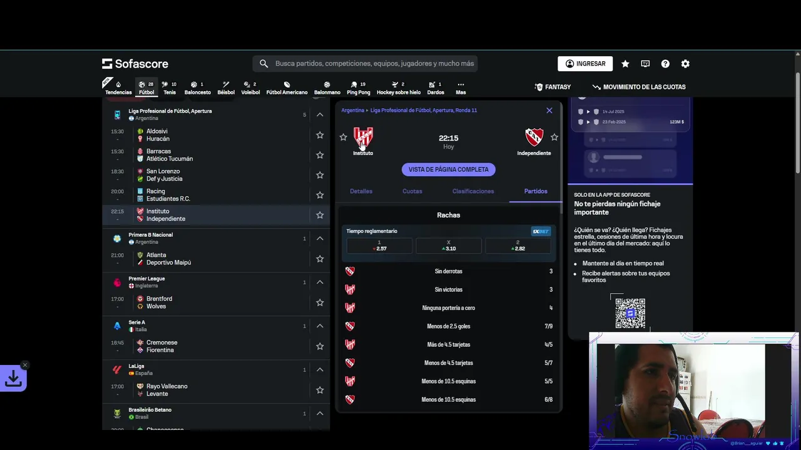Open the 1xBet sponsor logo
This screenshot has width=801, height=450.
541,231
